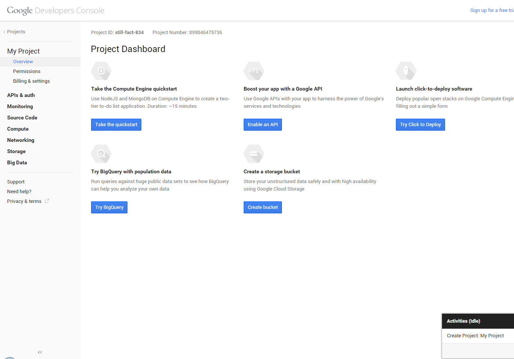Go back to Projects list
This screenshot has height=359, width=514.
click(x=15, y=32)
